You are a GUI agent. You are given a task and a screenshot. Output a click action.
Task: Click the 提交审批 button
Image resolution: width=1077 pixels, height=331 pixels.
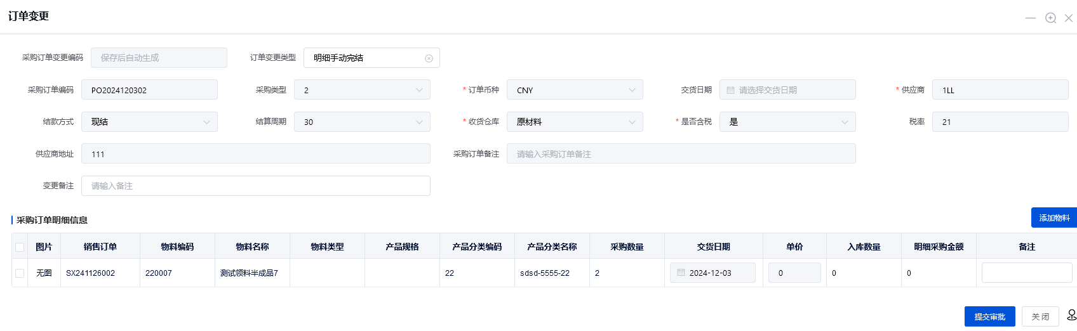coord(989,316)
